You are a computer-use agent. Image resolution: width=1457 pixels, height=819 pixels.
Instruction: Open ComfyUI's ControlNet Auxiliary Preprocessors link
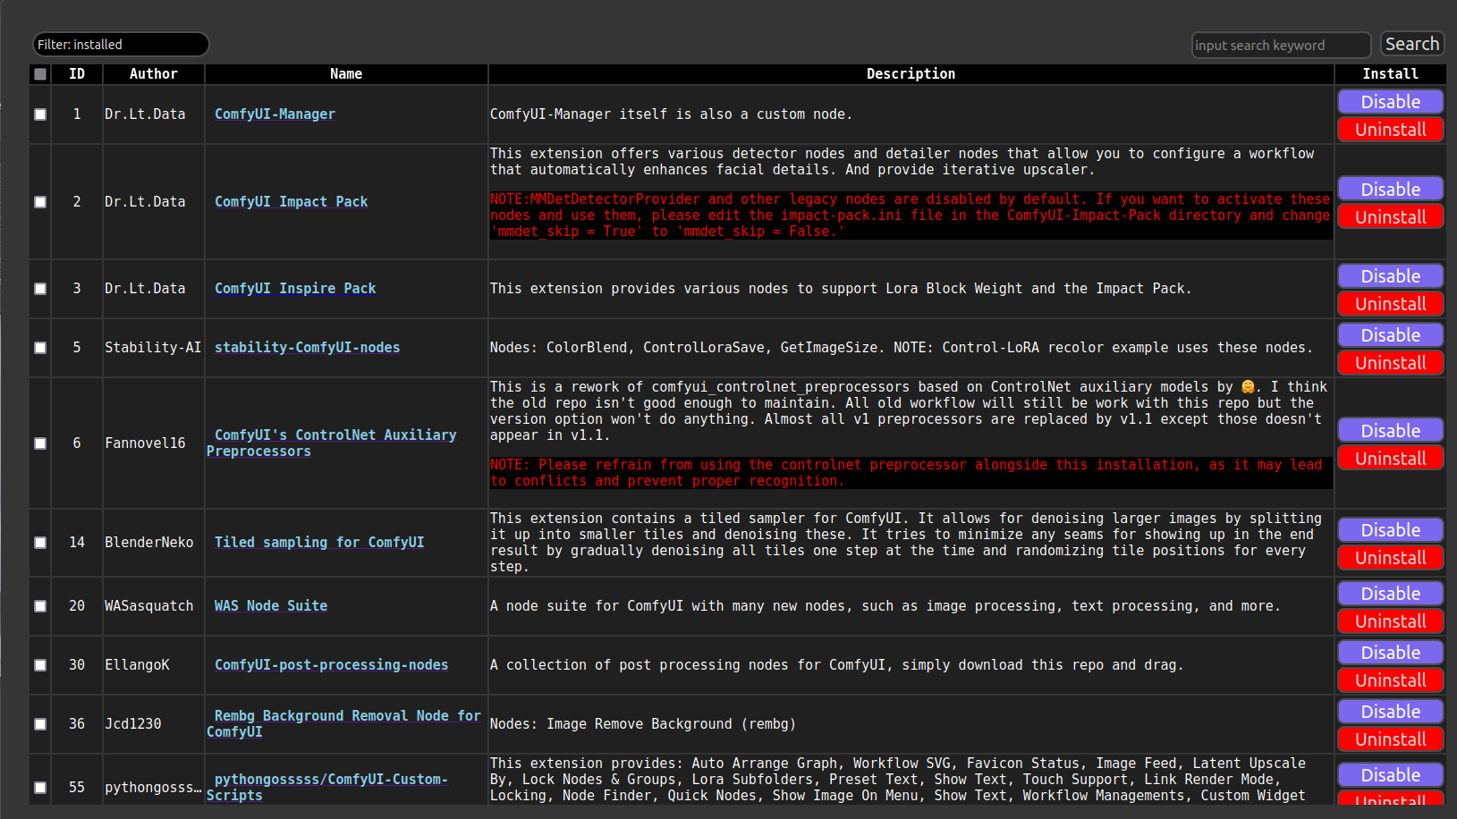pyautogui.click(x=332, y=443)
